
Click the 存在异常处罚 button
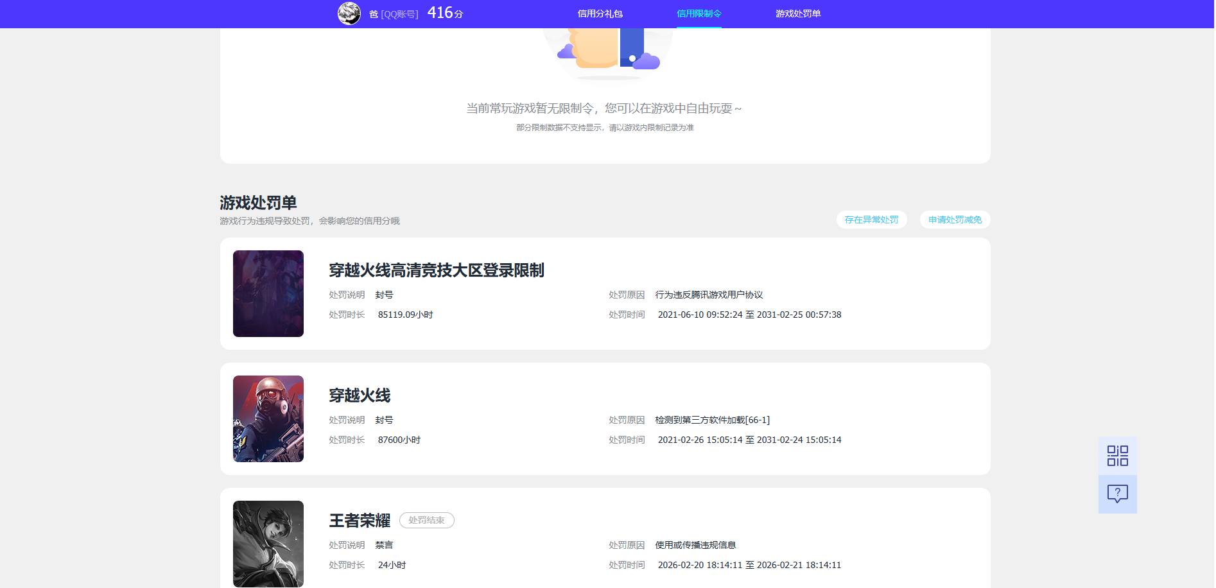[872, 220]
